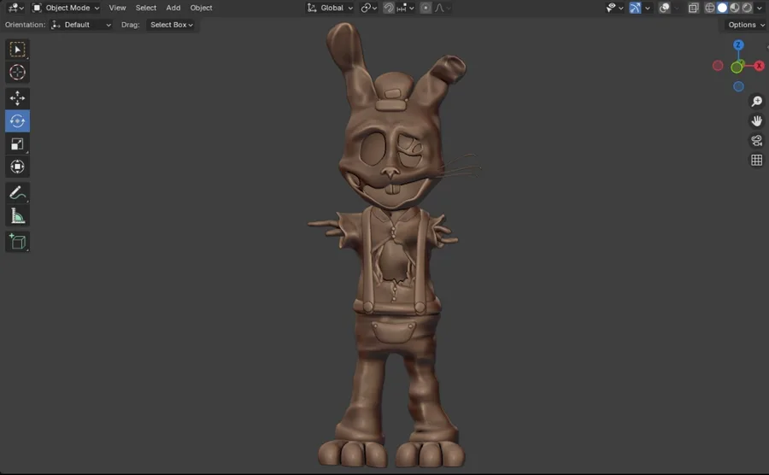Switch perspective/orthographic grid icon
769x475 pixels.
pos(757,160)
